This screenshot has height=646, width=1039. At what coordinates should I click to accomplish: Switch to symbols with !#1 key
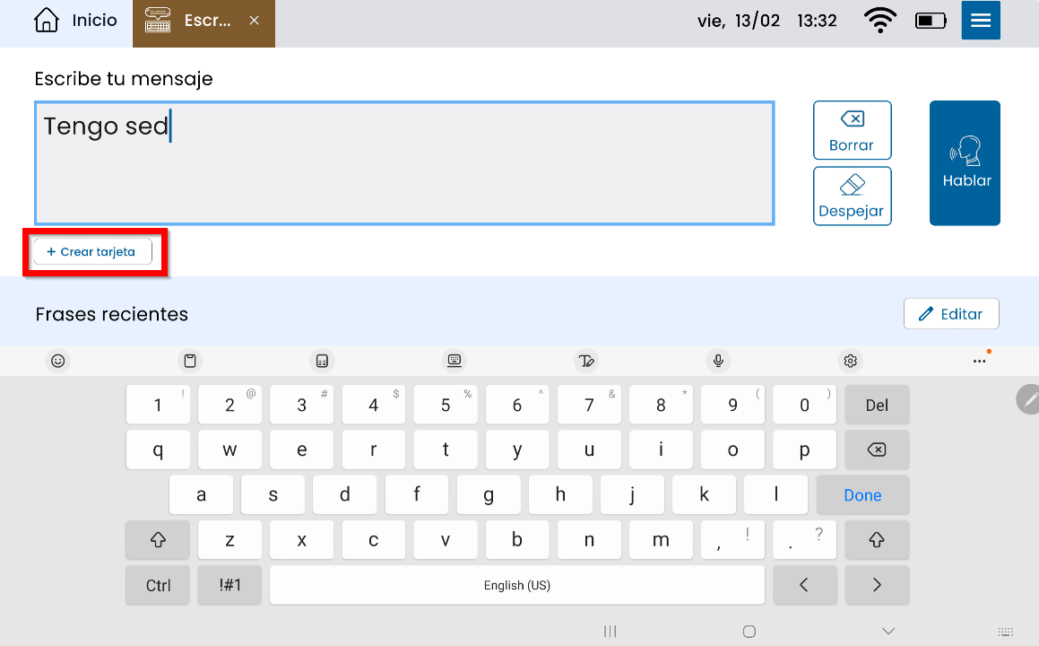(x=229, y=585)
